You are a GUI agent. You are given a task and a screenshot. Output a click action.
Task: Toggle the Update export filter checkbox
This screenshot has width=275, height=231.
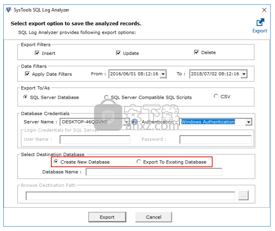pos(118,53)
